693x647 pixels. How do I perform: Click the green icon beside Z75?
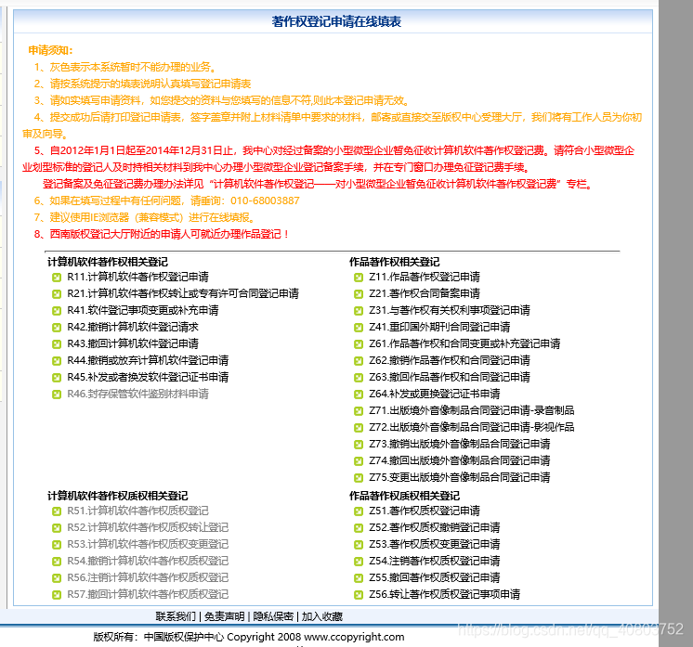point(359,478)
